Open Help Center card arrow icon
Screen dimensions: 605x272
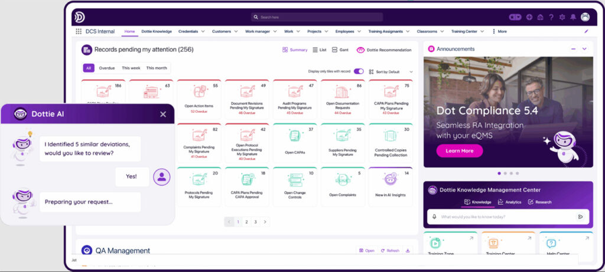pos(587,239)
